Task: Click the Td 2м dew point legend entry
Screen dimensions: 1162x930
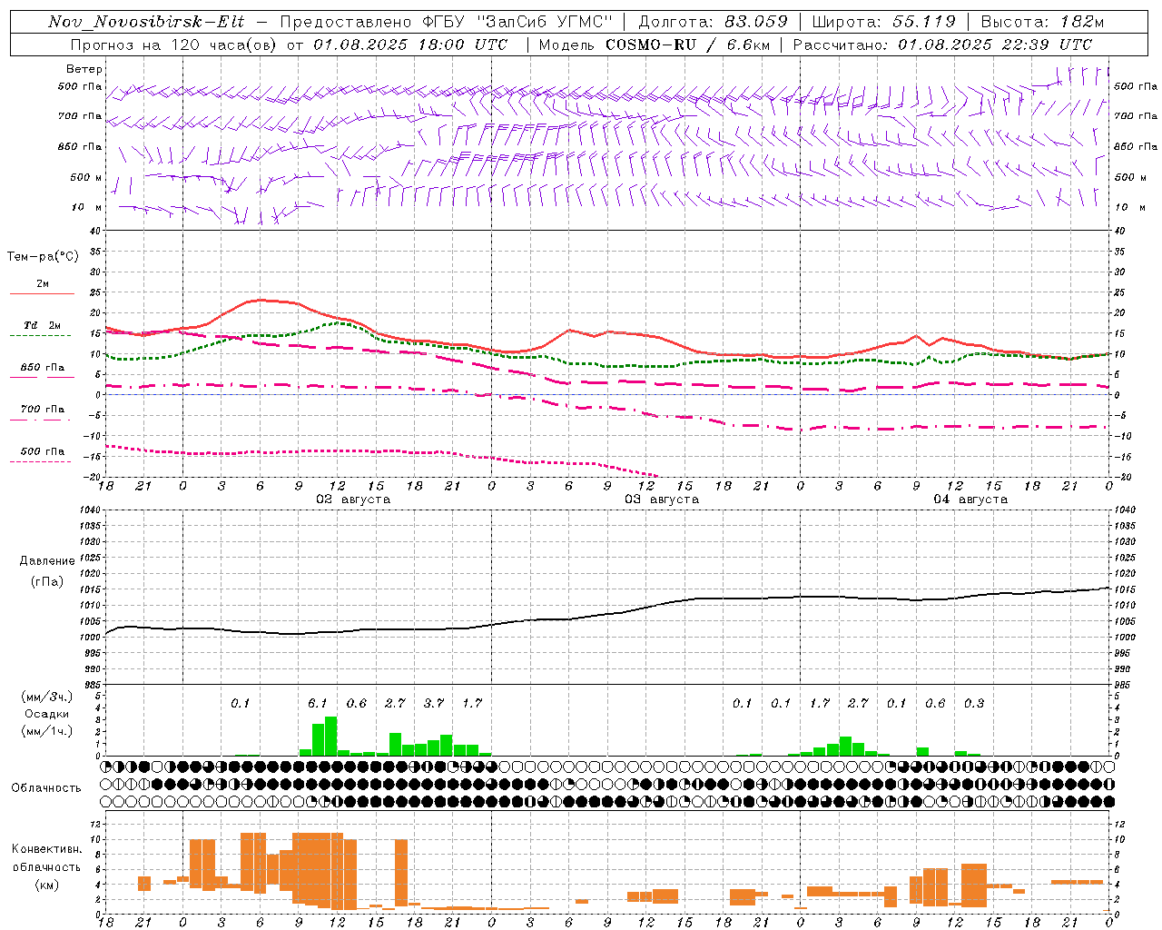Action: point(42,325)
